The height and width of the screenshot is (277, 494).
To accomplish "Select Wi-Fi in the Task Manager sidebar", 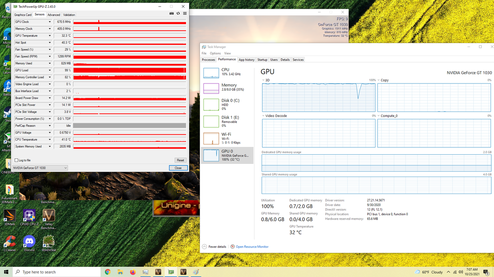I will point(227,138).
